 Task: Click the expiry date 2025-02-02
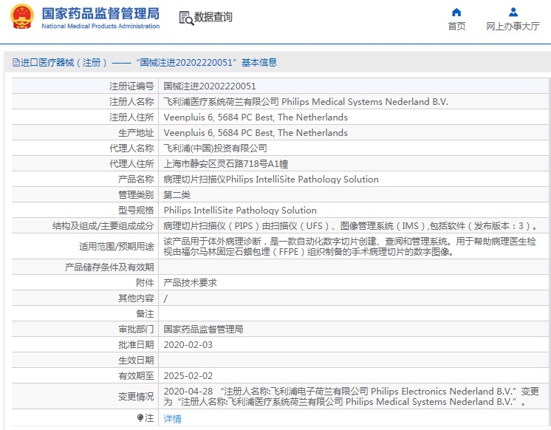coord(188,376)
